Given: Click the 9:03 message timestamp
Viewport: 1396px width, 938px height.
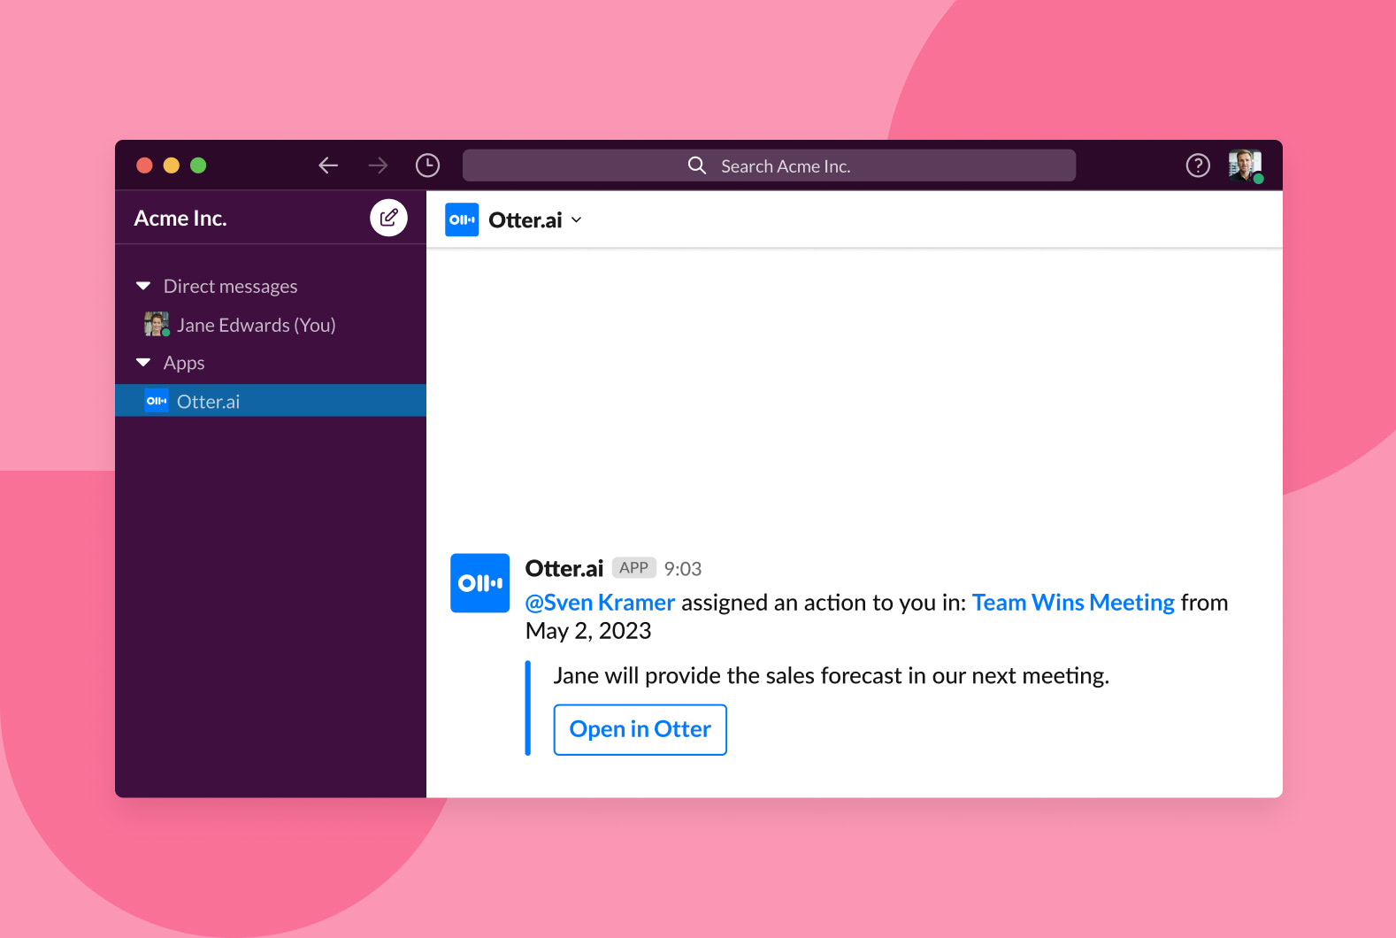Looking at the screenshot, I should coord(682,569).
